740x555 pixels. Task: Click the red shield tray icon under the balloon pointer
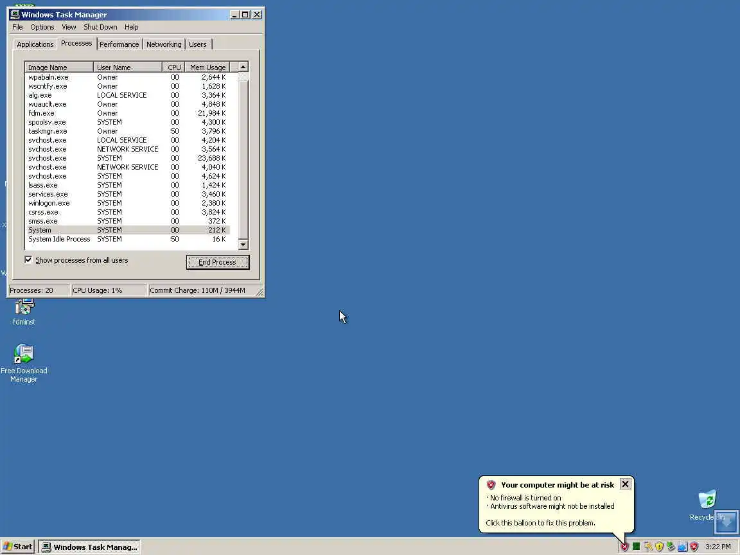tap(624, 547)
